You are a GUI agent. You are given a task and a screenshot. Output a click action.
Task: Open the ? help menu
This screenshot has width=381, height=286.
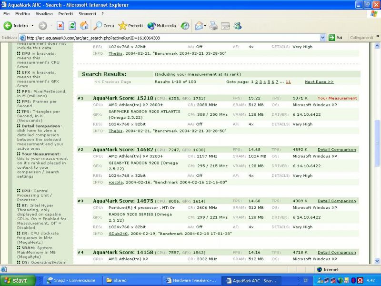[x=102, y=14]
